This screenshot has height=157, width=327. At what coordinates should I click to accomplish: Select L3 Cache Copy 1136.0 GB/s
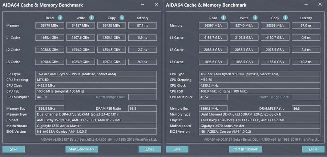coord(275,62)
